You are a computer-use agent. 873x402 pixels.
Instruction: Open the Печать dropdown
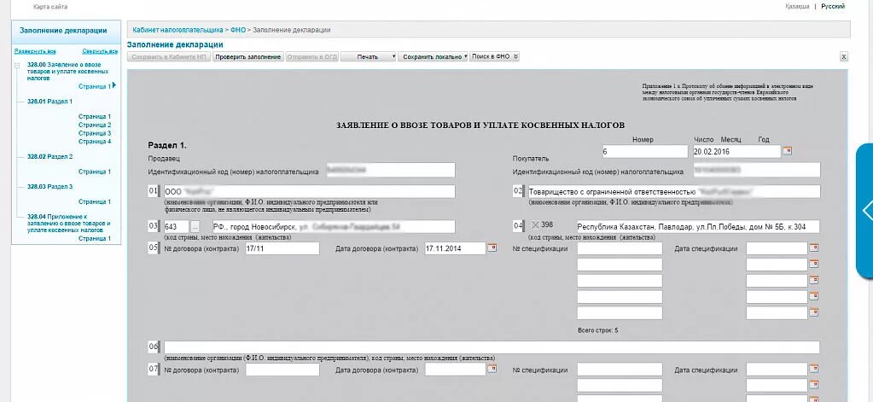click(x=368, y=57)
